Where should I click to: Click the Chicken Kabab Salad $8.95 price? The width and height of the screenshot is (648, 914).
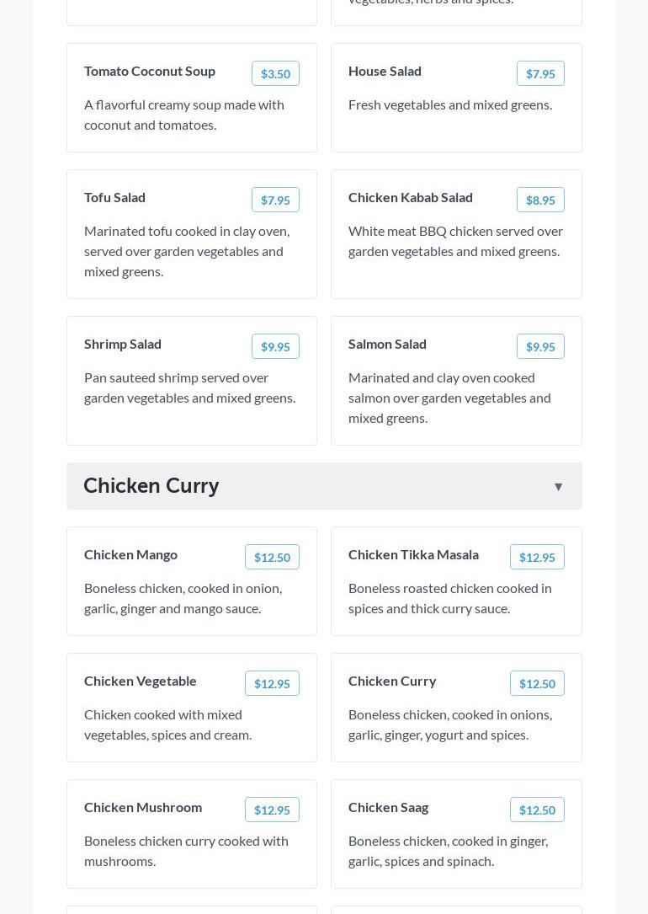(540, 200)
